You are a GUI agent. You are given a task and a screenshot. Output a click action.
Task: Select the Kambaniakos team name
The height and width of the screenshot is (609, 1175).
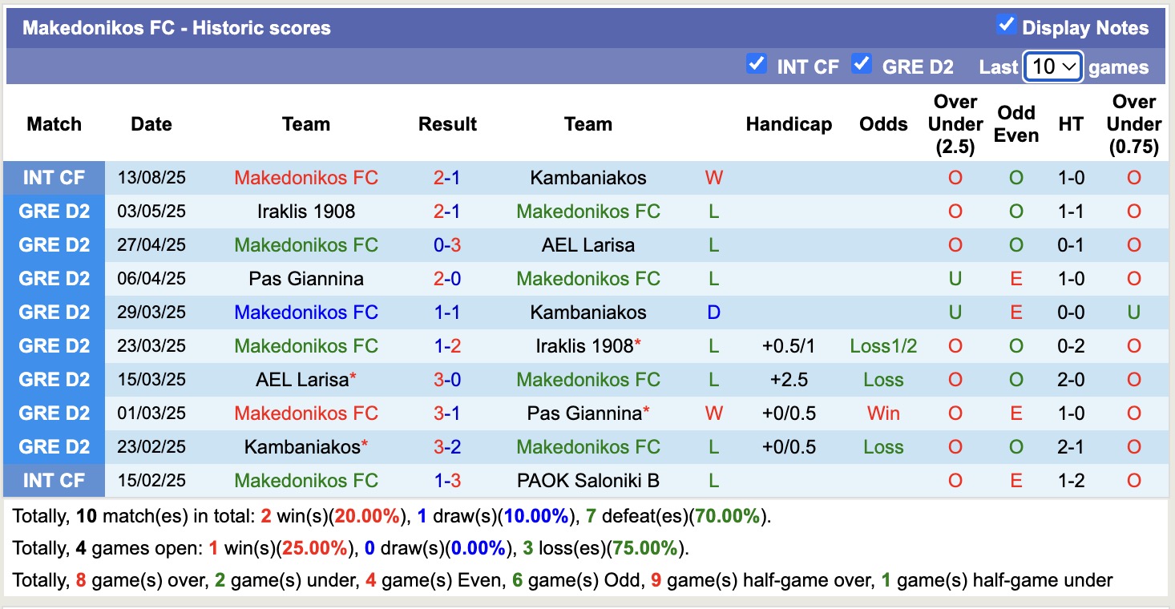(587, 178)
